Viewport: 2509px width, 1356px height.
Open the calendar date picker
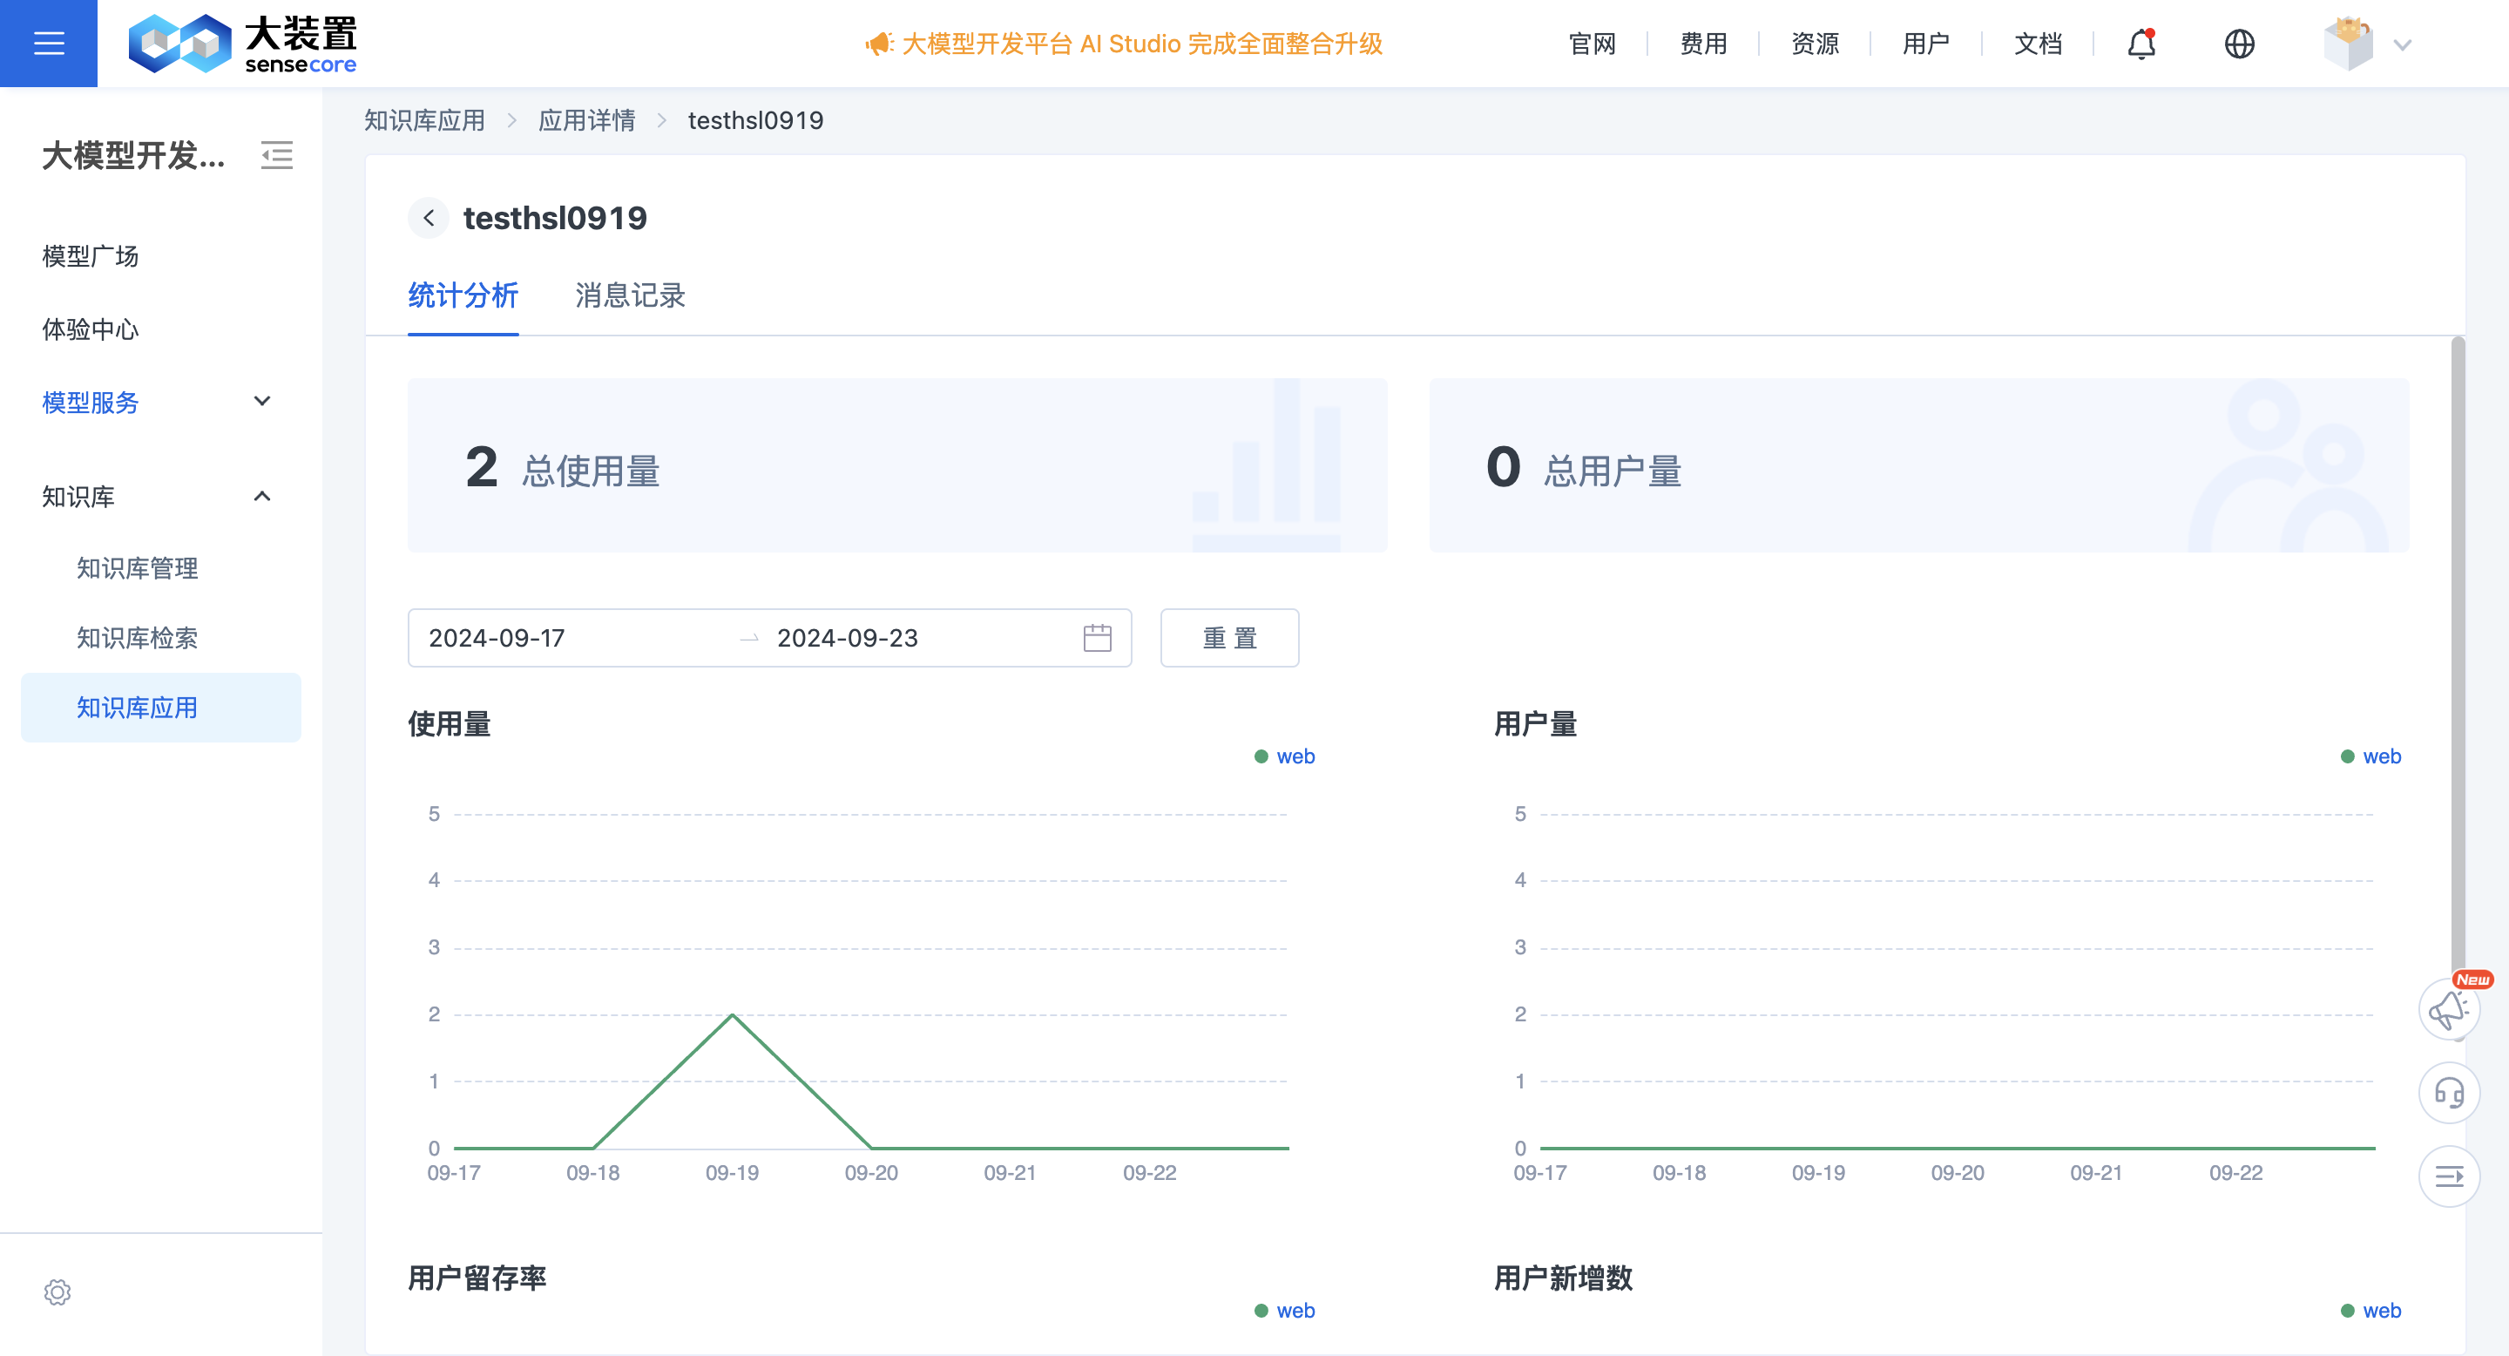pos(1097,637)
